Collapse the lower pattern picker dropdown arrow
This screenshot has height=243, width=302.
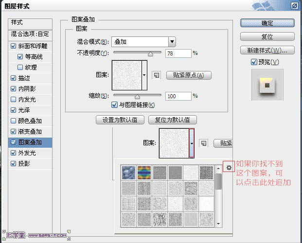[x=192, y=143]
